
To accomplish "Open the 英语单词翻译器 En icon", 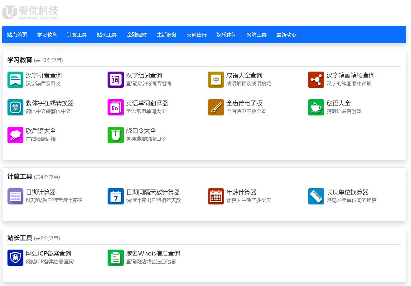I will [x=116, y=107].
